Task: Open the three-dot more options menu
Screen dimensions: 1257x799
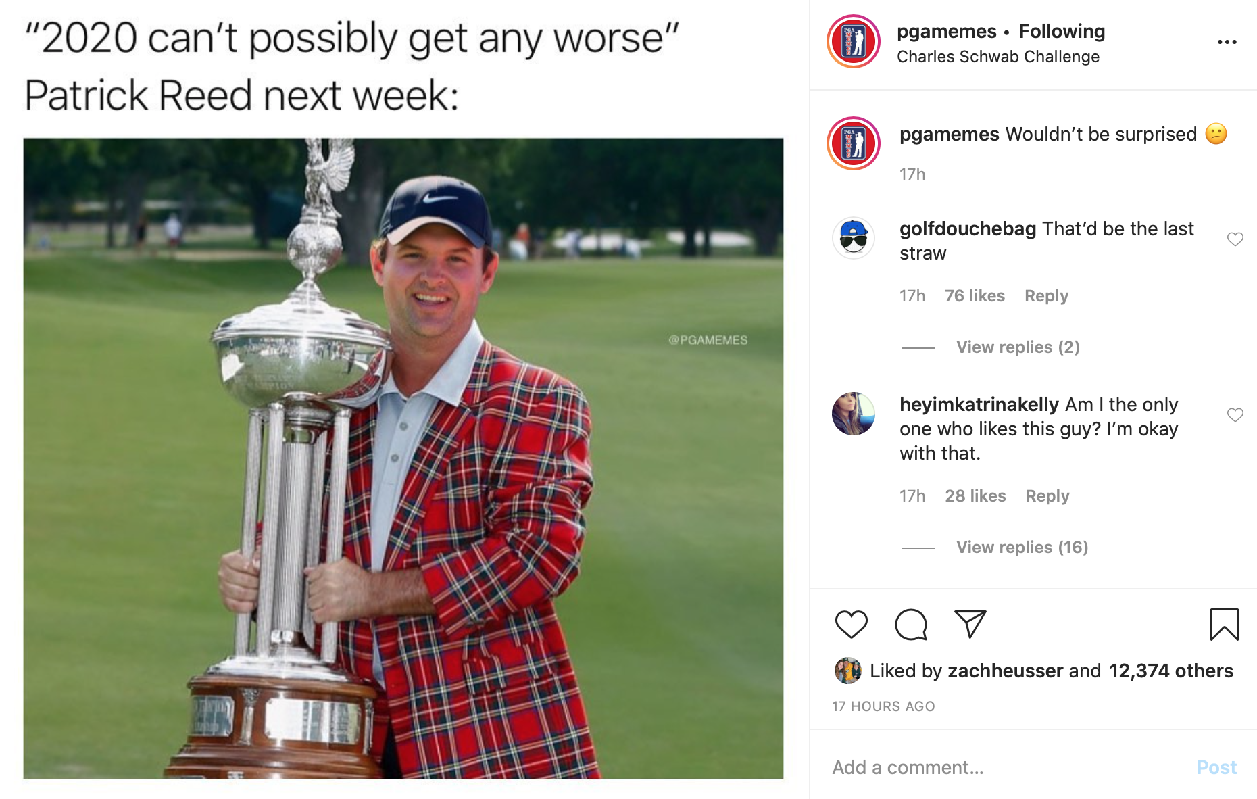Action: tap(1227, 42)
